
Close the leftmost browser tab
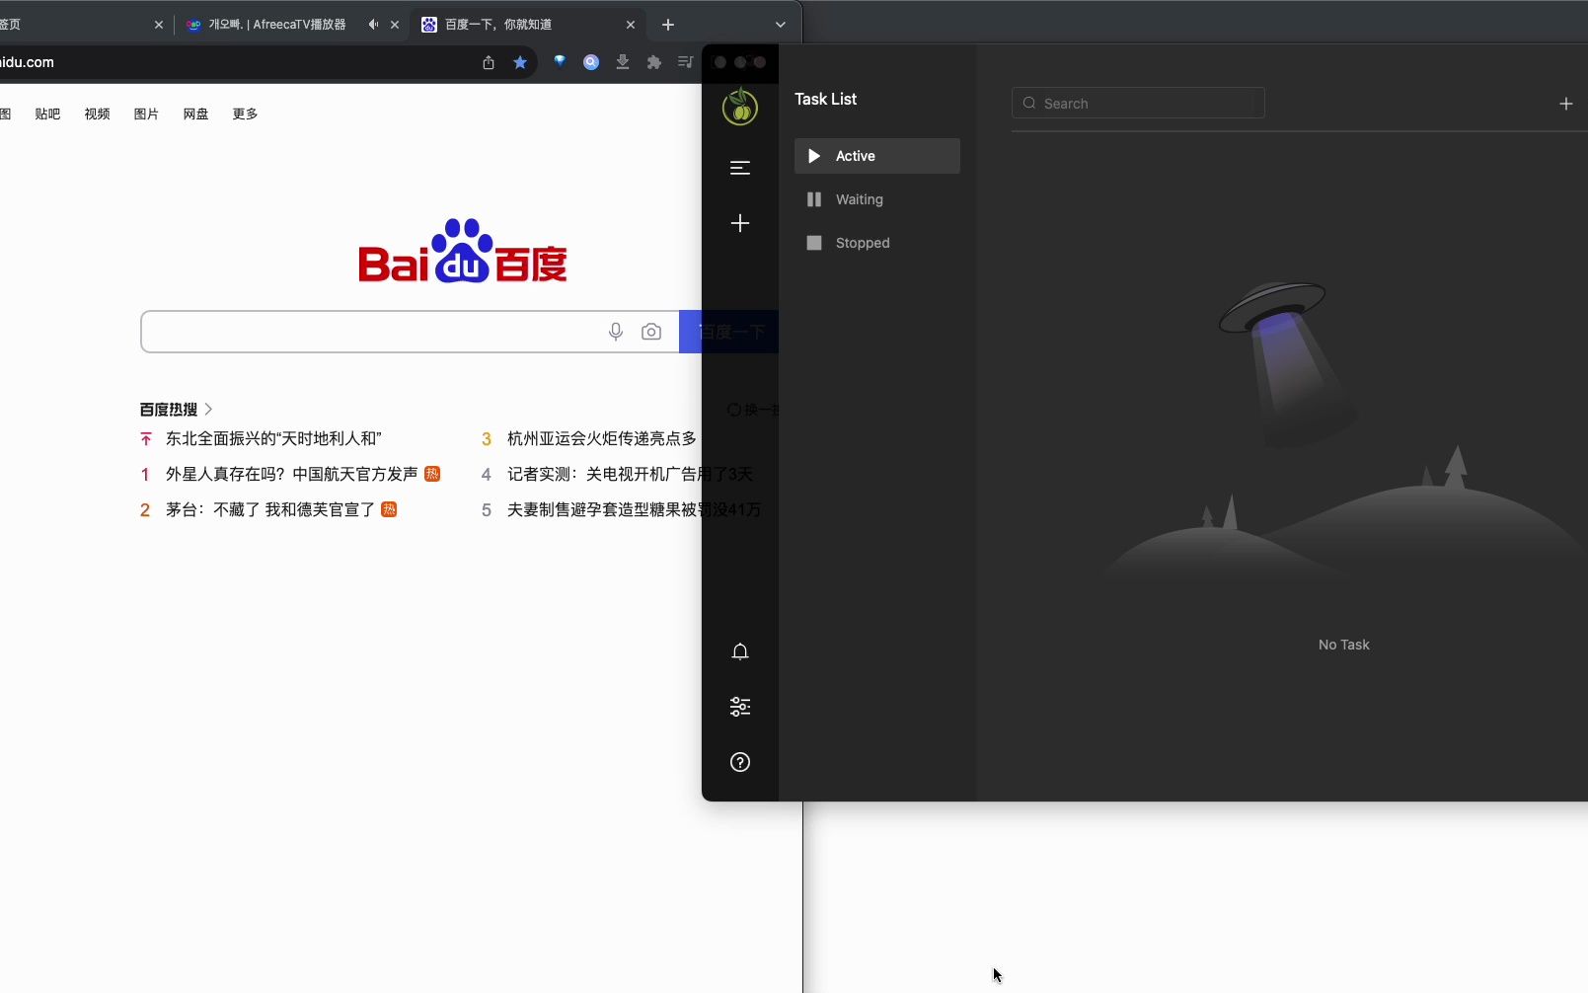(x=159, y=25)
